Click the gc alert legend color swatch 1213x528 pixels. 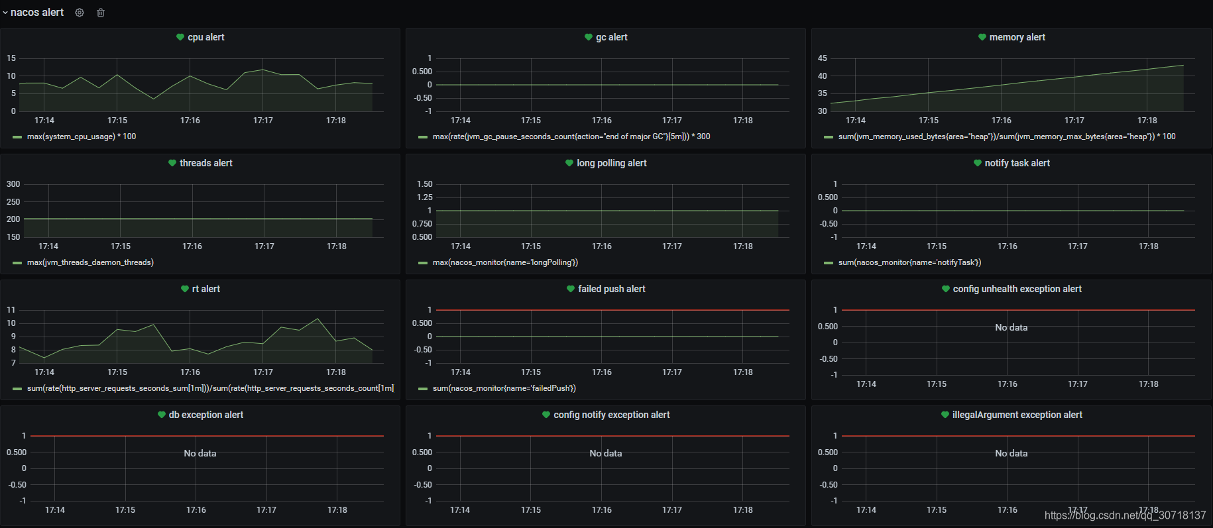pyautogui.click(x=423, y=137)
